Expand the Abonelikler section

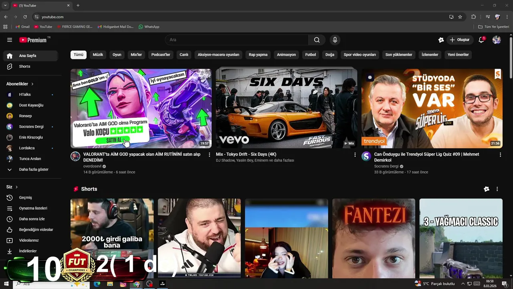click(x=20, y=84)
